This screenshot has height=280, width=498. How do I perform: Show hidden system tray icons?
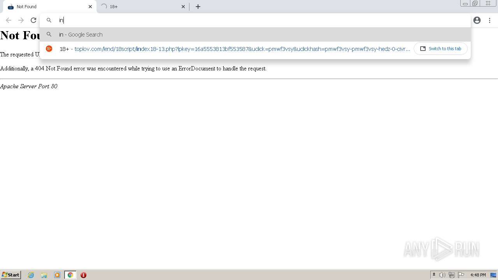click(434, 275)
